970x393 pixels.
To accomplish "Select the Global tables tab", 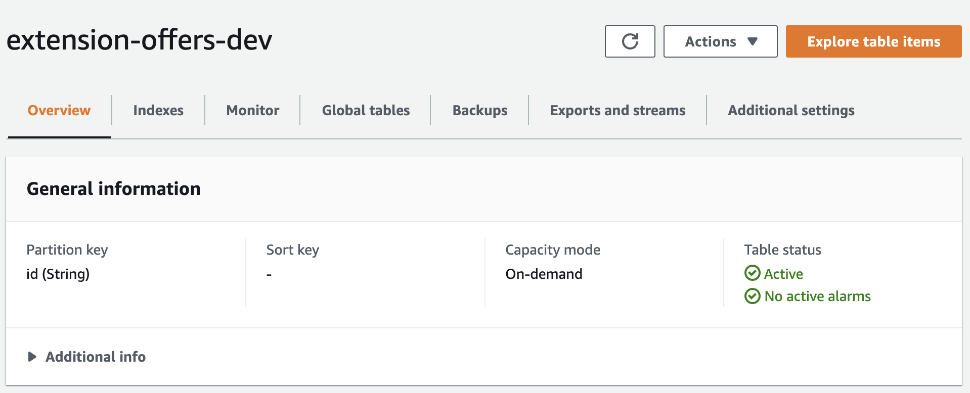I will pyautogui.click(x=366, y=111).
